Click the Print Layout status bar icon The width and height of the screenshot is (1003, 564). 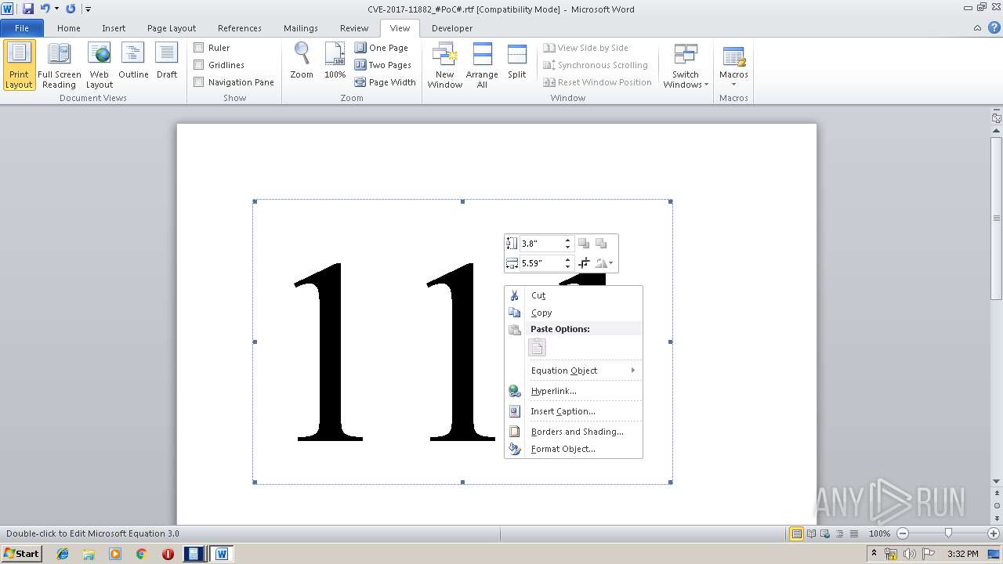pos(796,533)
